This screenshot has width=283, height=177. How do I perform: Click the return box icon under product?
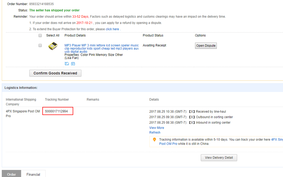pyautogui.click(x=73, y=64)
